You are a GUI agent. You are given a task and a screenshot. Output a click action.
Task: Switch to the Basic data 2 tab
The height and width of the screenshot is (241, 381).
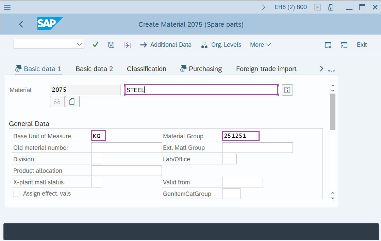[x=94, y=69]
